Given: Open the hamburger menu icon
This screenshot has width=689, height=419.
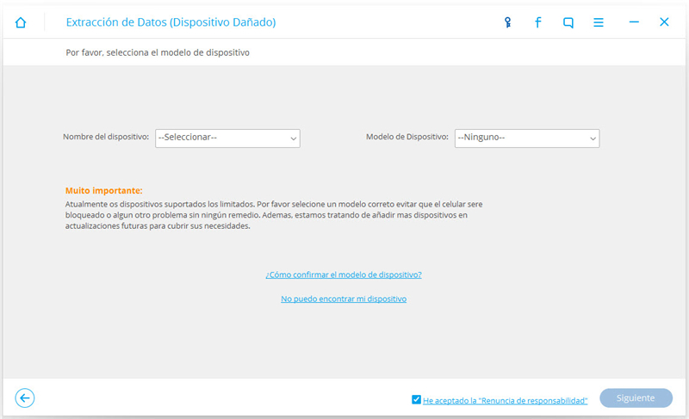Looking at the screenshot, I should [x=599, y=22].
